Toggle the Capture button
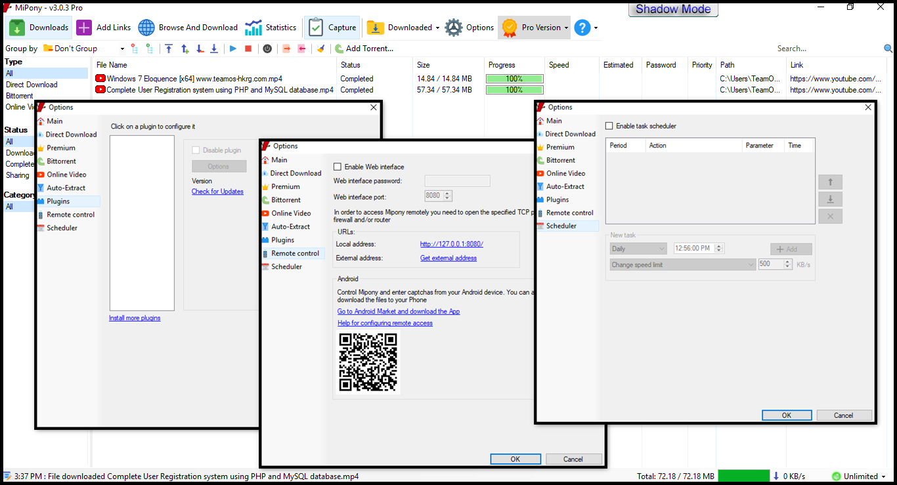This screenshot has height=485, width=897. tap(332, 28)
